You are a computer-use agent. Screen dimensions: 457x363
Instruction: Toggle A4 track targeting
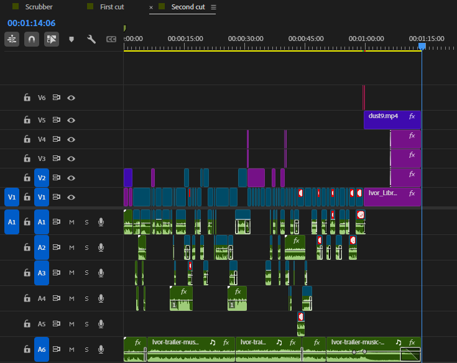tap(42, 298)
